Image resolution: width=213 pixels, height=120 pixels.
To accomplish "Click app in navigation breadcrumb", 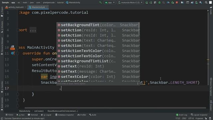I will pyautogui.click(x=13, y=2).
